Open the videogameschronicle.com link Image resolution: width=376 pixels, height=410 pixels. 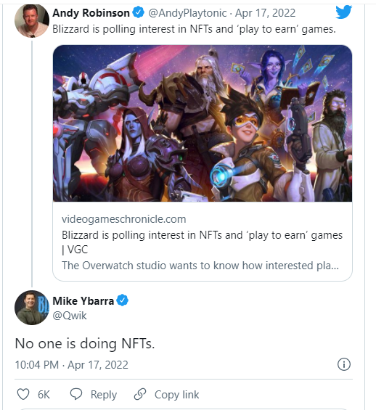click(x=123, y=219)
